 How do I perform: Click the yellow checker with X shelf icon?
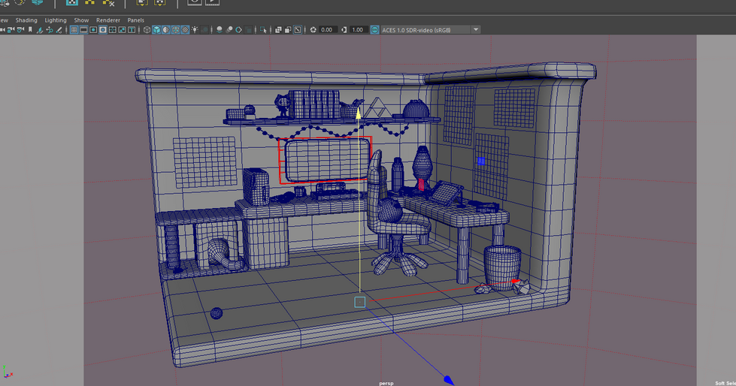coord(108,2)
